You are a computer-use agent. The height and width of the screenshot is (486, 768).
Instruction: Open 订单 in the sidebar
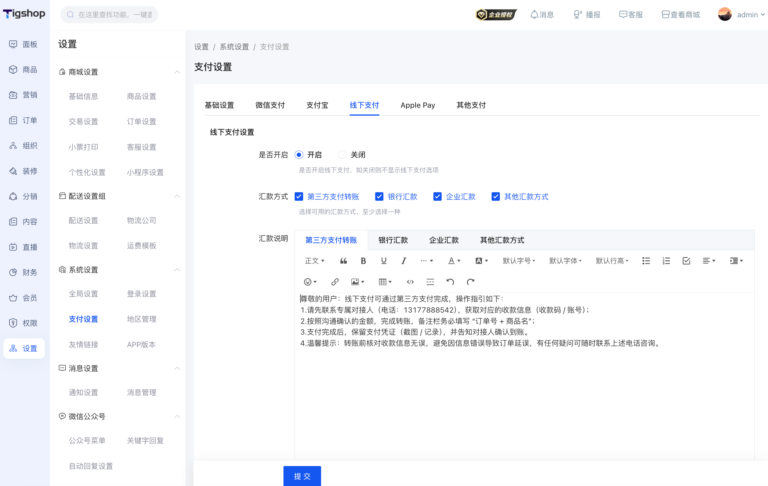[x=24, y=120]
